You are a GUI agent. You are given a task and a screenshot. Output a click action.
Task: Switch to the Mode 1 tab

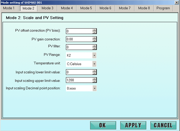9,8
